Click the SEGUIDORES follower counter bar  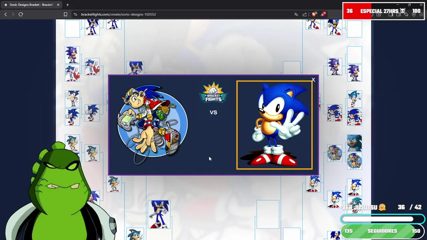pos(383,231)
